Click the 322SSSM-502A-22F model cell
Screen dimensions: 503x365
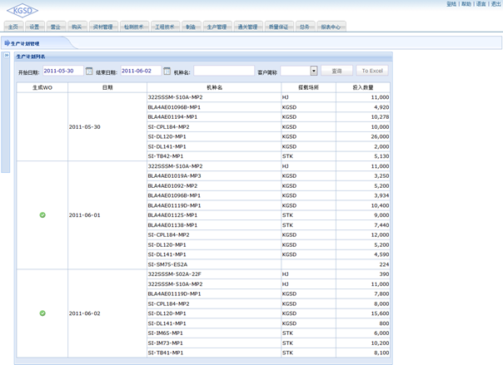point(214,274)
